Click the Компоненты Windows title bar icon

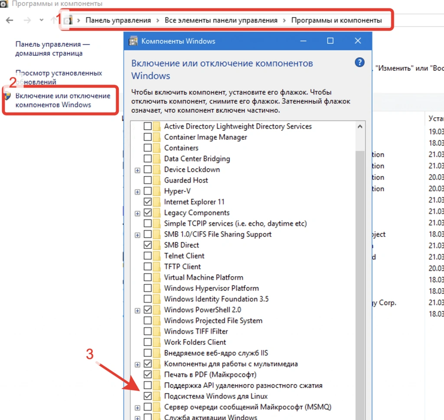click(134, 41)
